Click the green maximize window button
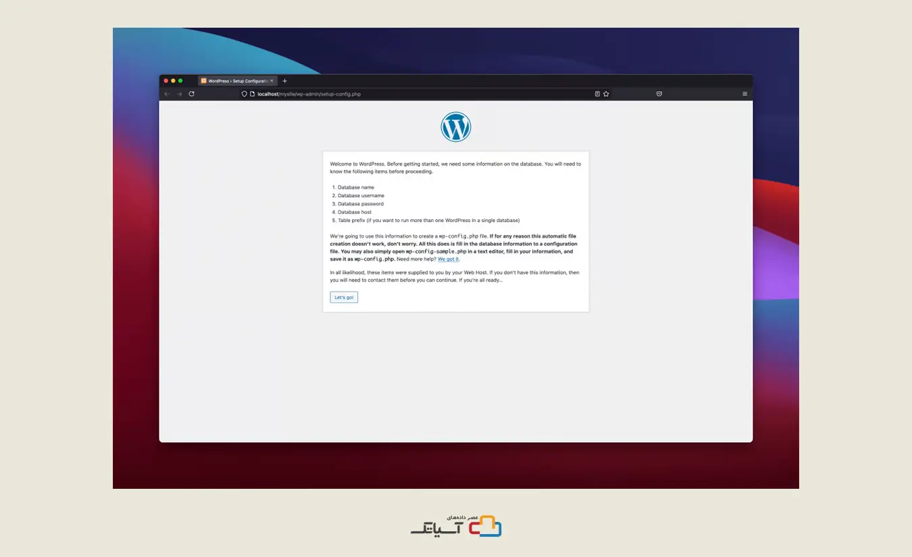 click(x=180, y=81)
